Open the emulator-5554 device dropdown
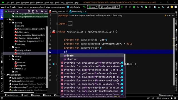 coord(109,7)
